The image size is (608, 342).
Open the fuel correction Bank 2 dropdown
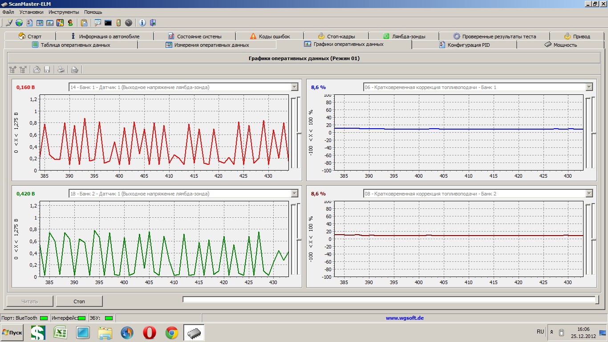coord(589,194)
